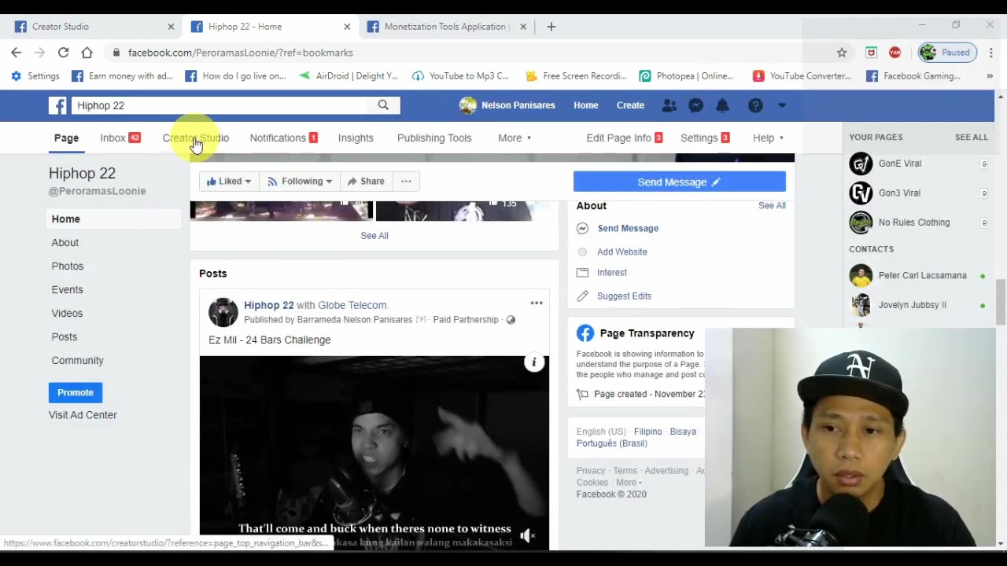
Task: Click the browser address bar
Action: pos(472,53)
